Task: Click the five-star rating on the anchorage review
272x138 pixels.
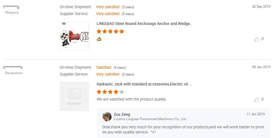Action: 110,31
